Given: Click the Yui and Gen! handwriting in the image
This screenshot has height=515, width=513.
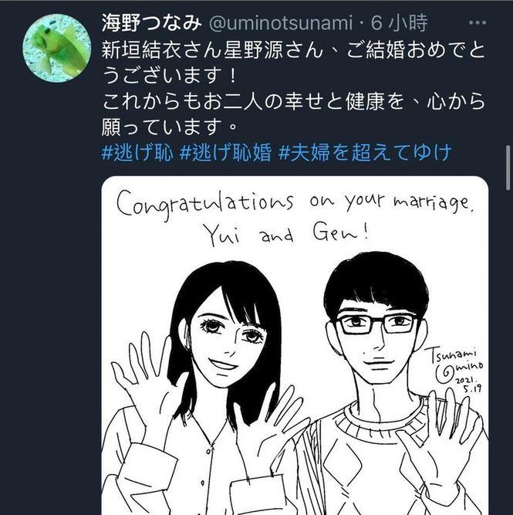Looking at the screenshot, I should click(286, 234).
